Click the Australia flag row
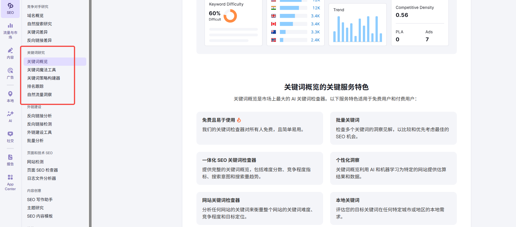Viewport: 516px width, 227px height. [x=295, y=32]
